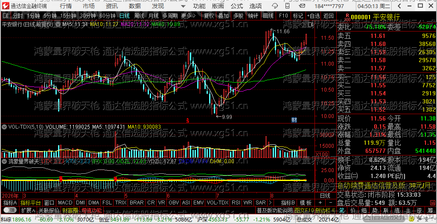Click the 画线 drawing button

[268, 16]
